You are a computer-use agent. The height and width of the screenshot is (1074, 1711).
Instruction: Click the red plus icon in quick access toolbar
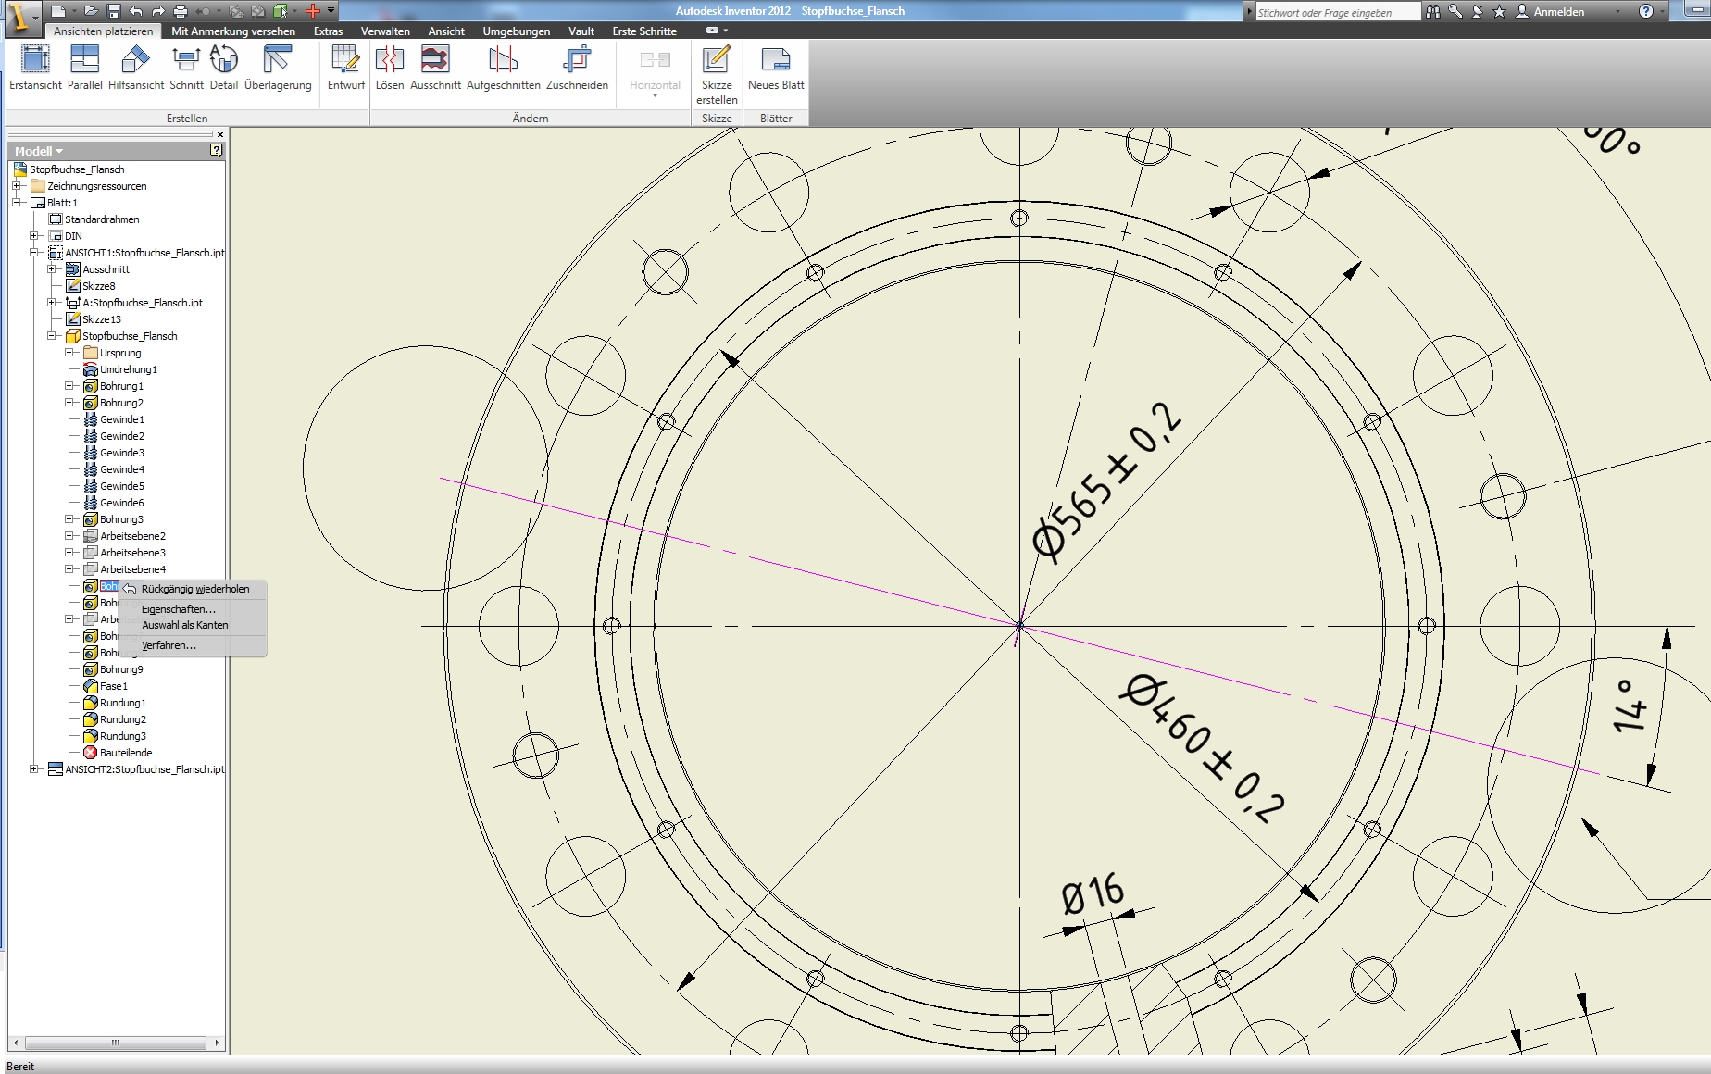(313, 11)
